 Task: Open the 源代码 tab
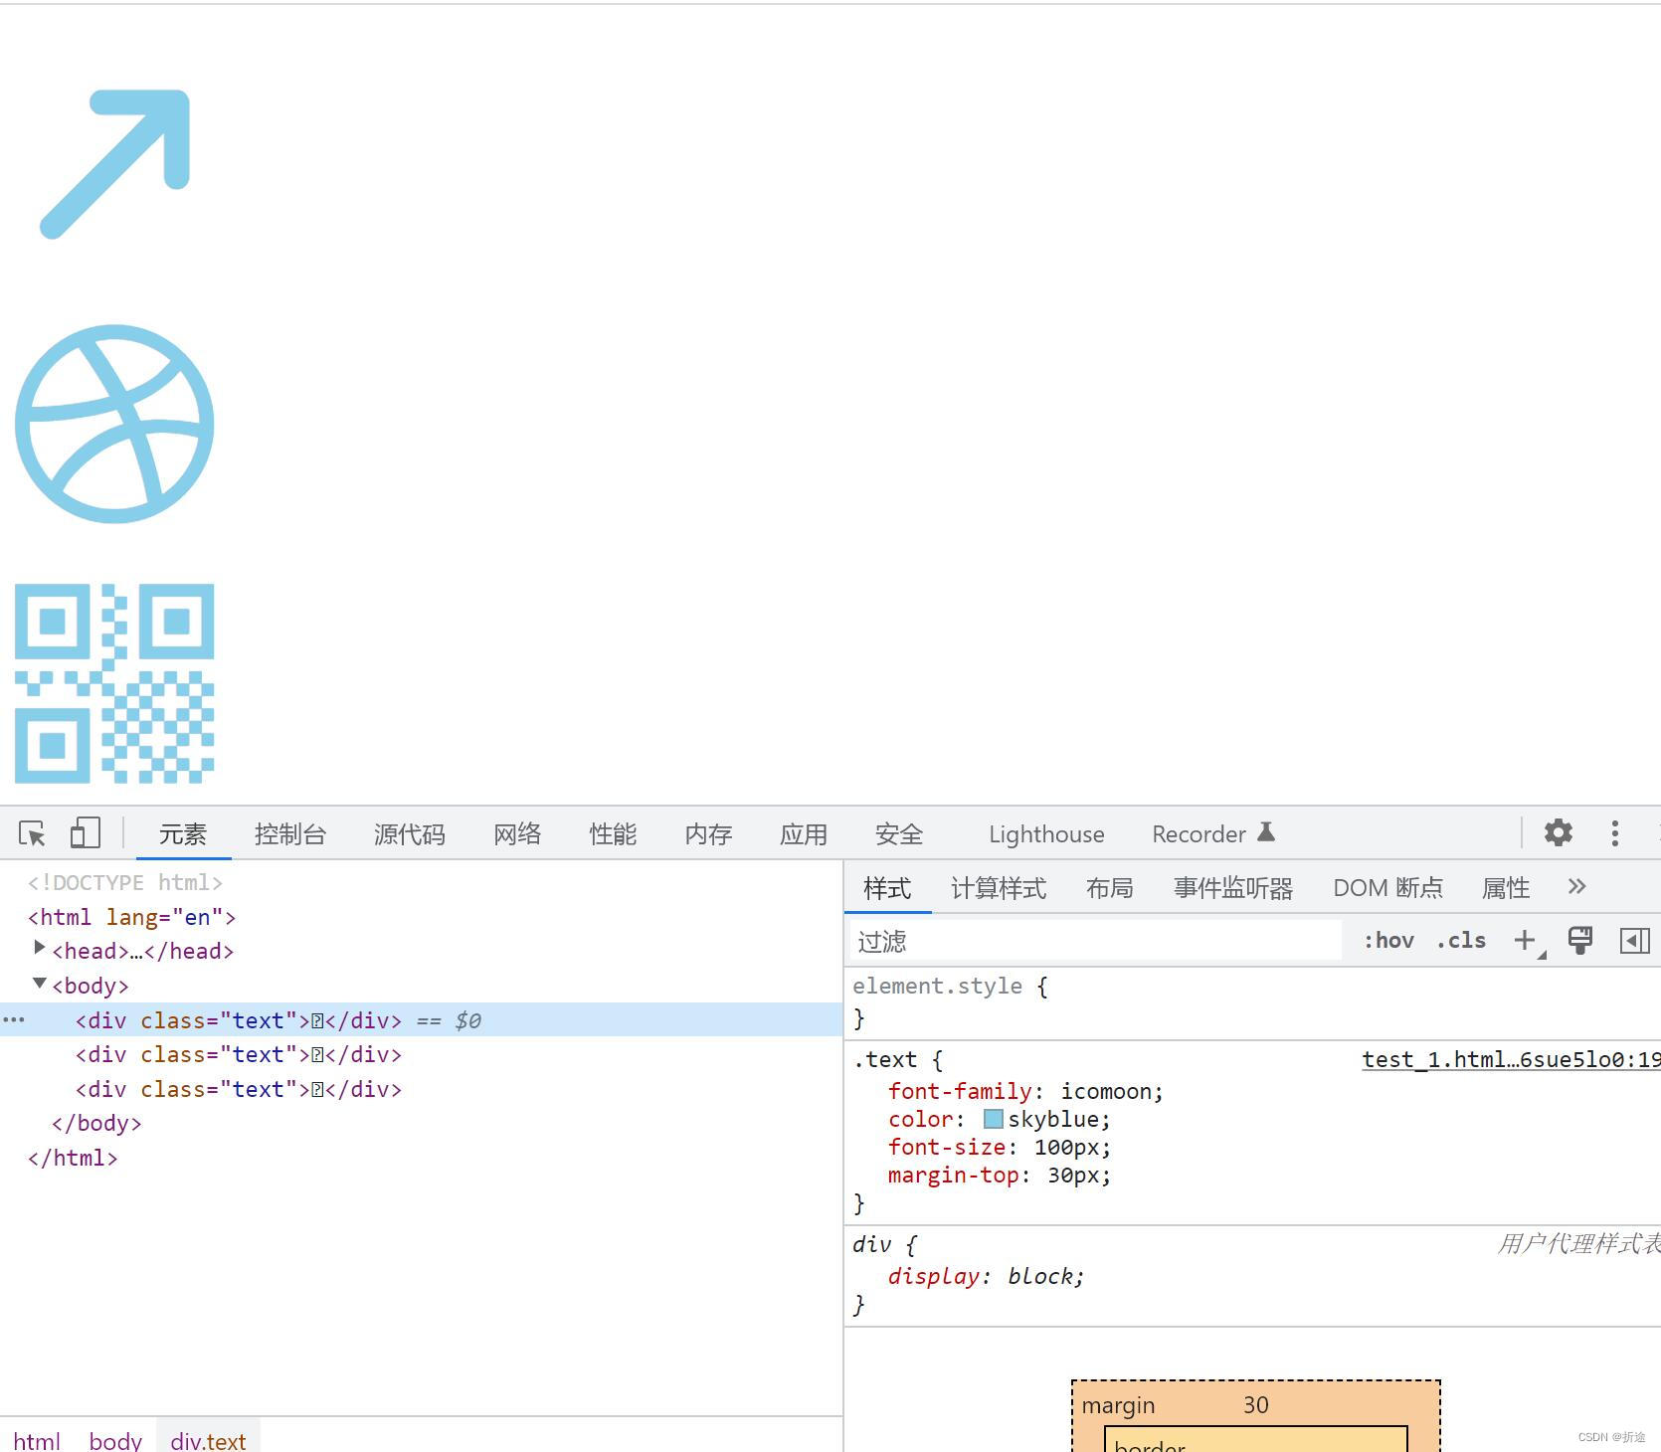tap(410, 834)
